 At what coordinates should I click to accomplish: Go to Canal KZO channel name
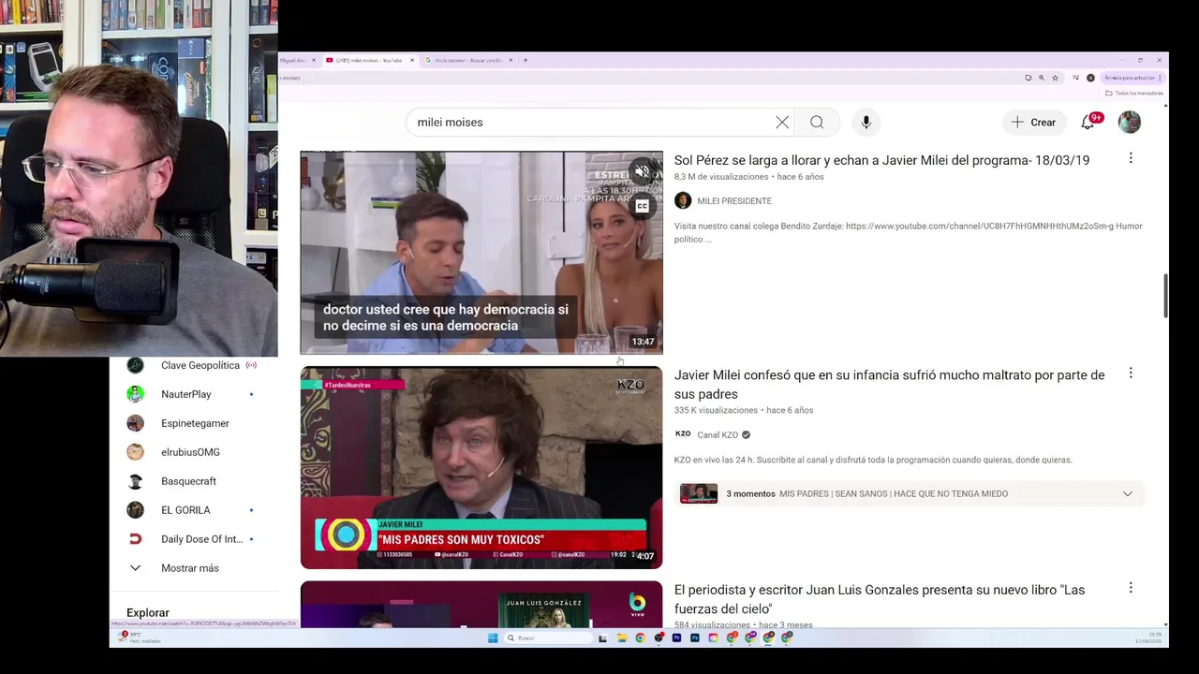click(718, 435)
